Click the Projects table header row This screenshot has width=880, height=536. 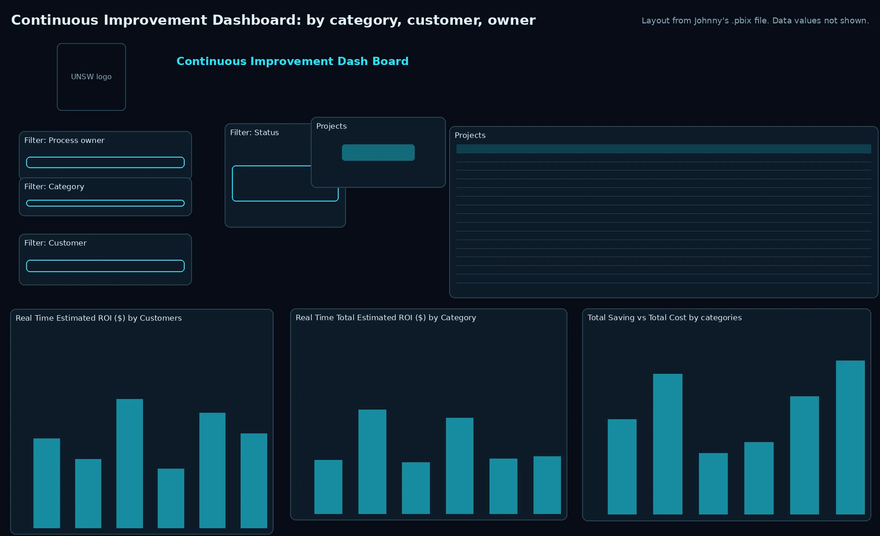pos(664,149)
